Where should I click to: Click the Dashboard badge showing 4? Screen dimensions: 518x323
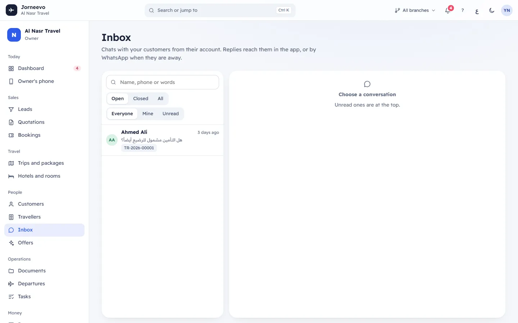(77, 68)
